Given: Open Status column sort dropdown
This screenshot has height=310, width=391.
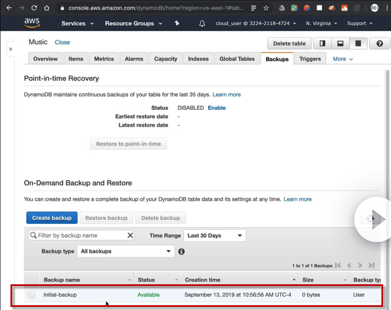Looking at the screenshot, I should click(176, 280).
